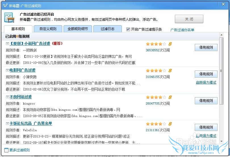Click the star rating of 卡饭论坛出品 广告黑名单
This screenshot has height=157, width=230.
point(156,124)
